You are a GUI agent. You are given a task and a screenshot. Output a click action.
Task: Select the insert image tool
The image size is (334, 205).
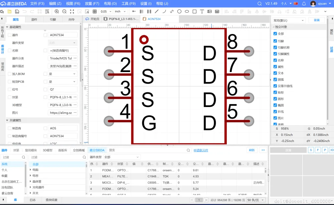(x=209, y=11)
